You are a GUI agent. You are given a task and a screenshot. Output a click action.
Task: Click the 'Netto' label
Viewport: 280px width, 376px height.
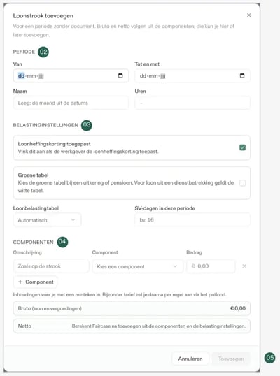[24, 326]
